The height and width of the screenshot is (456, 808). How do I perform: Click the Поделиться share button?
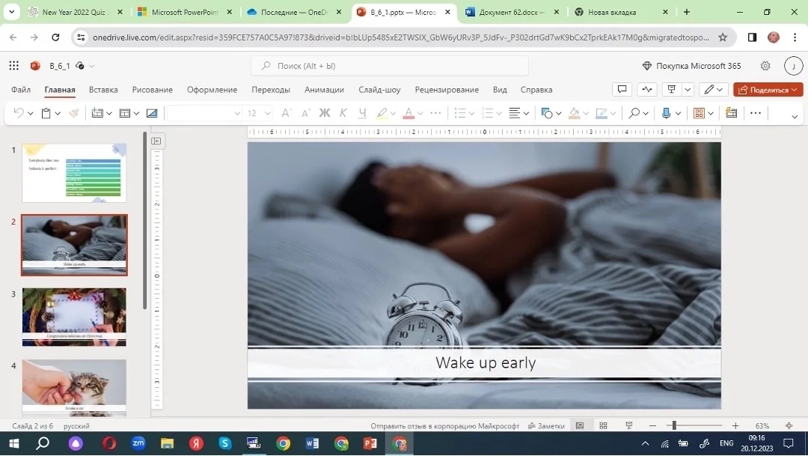pyautogui.click(x=768, y=89)
